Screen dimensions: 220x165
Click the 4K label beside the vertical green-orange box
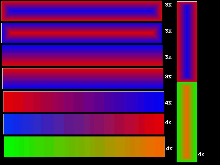coord(201,154)
